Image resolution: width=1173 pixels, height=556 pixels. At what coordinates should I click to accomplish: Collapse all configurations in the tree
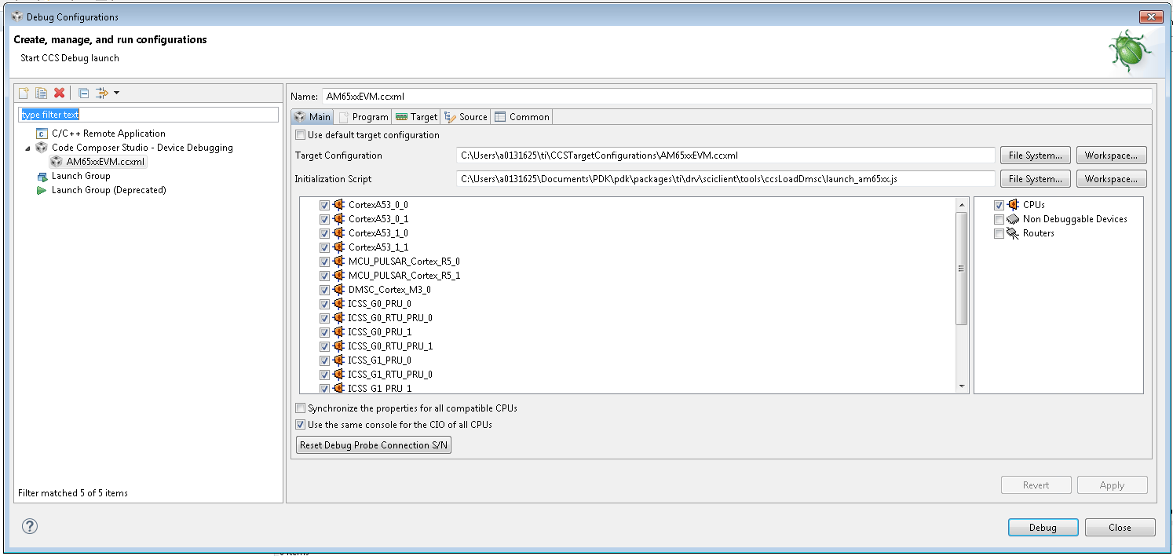tap(83, 93)
